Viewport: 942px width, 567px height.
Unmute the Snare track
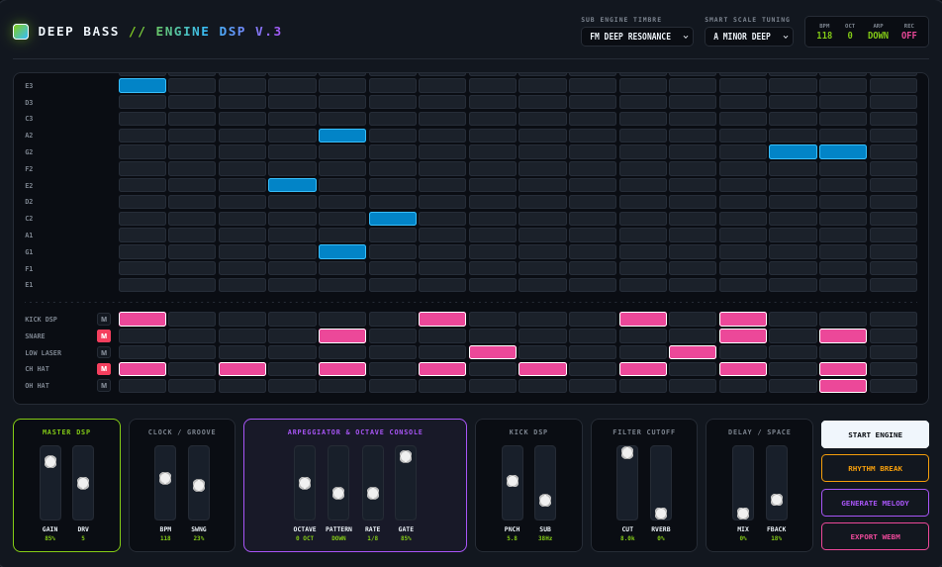[104, 335]
